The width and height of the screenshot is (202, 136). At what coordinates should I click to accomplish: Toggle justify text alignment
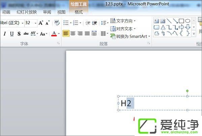pos(87,33)
